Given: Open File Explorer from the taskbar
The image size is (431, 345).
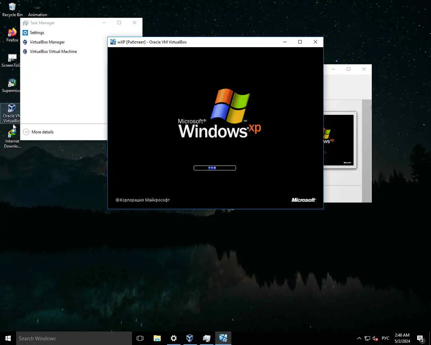Looking at the screenshot, I should click(x=157, y=338).
